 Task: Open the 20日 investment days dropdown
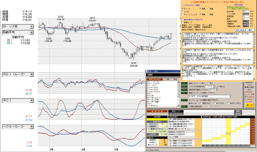[x=217, y=90]
